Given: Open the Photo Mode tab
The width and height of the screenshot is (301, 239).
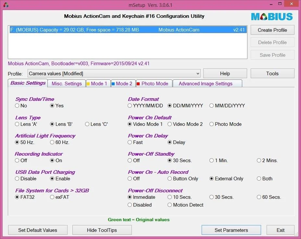Looking at the screenshot, I should [154, 84].
